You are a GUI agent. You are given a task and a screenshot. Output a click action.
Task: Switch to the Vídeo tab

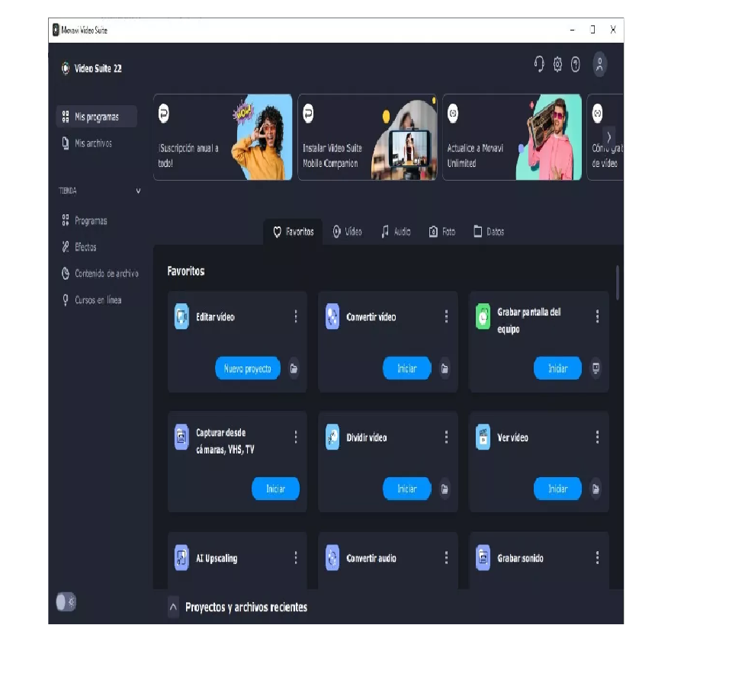coord(348,232)
